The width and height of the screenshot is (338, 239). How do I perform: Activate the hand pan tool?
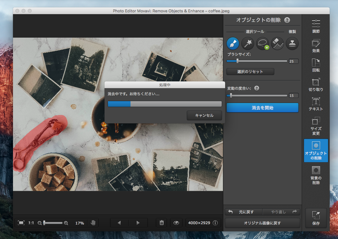coord(93,223)
